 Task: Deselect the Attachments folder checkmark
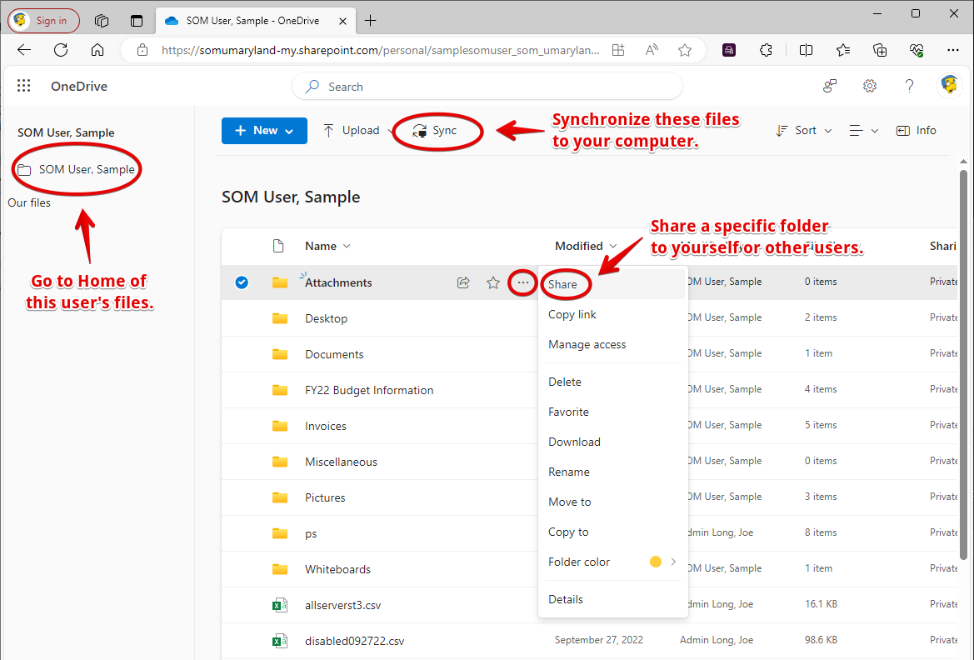pyautogui.click(x=242, y=282)
